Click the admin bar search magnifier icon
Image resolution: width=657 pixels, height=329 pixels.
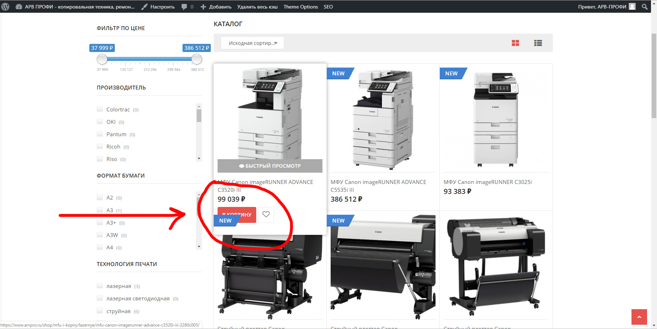[x=645, y=7]
